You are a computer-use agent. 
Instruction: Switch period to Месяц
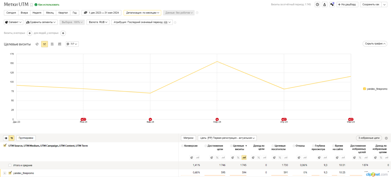click(50, 13)
